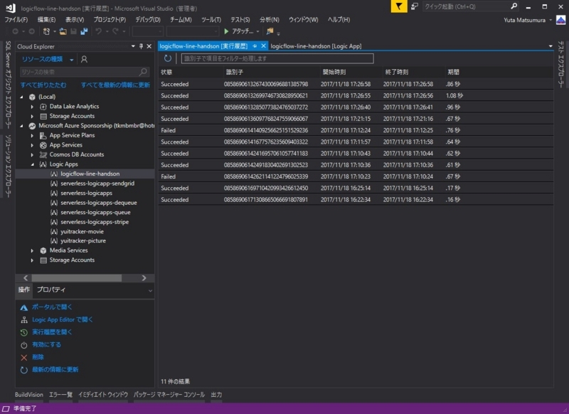Viewport: 569px width, 414px height.
Task: Sort by '開始時刻' column header
Action: [334, 73]
